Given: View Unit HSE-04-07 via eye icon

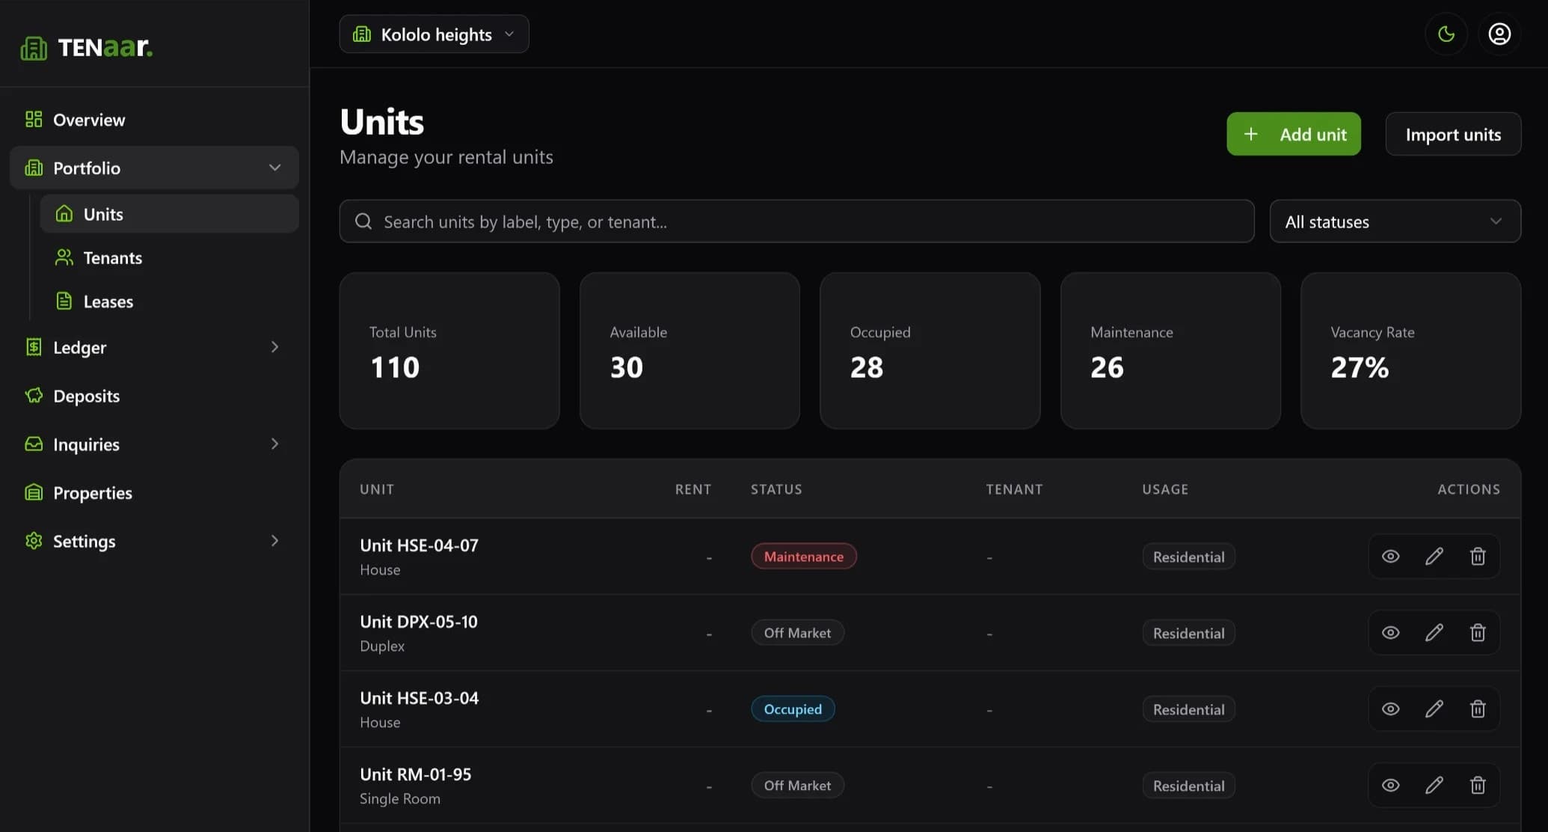Looking at the screenshot, I should click(x=1390, y=556).
